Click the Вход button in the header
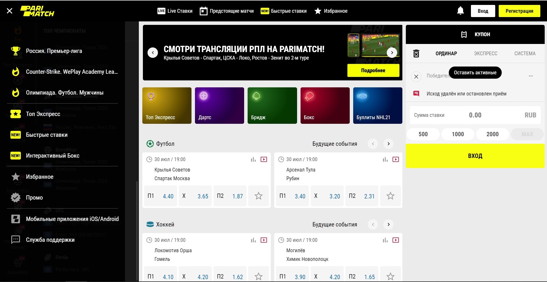 pos(483,11)
